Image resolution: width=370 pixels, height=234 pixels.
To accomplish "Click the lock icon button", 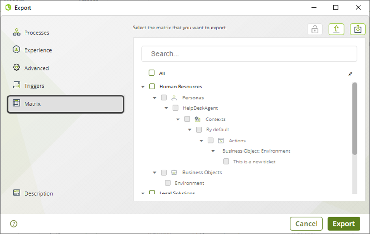I will coord(315,29).
